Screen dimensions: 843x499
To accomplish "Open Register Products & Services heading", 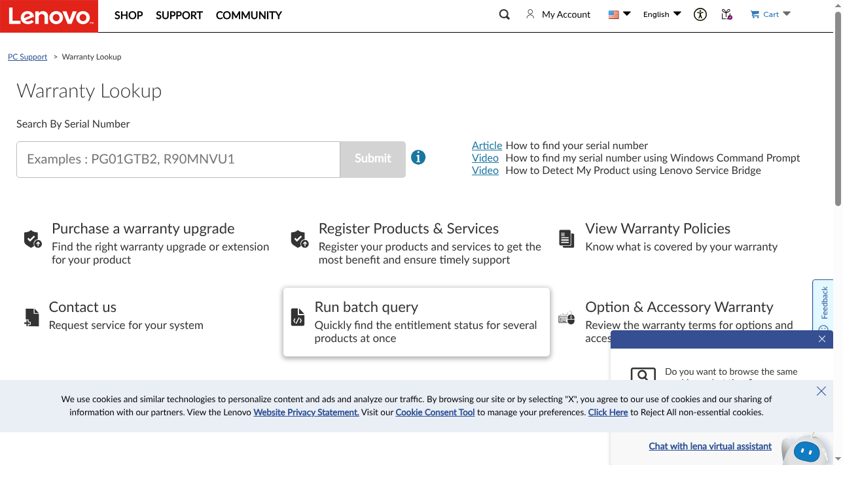I will point(408,228).
